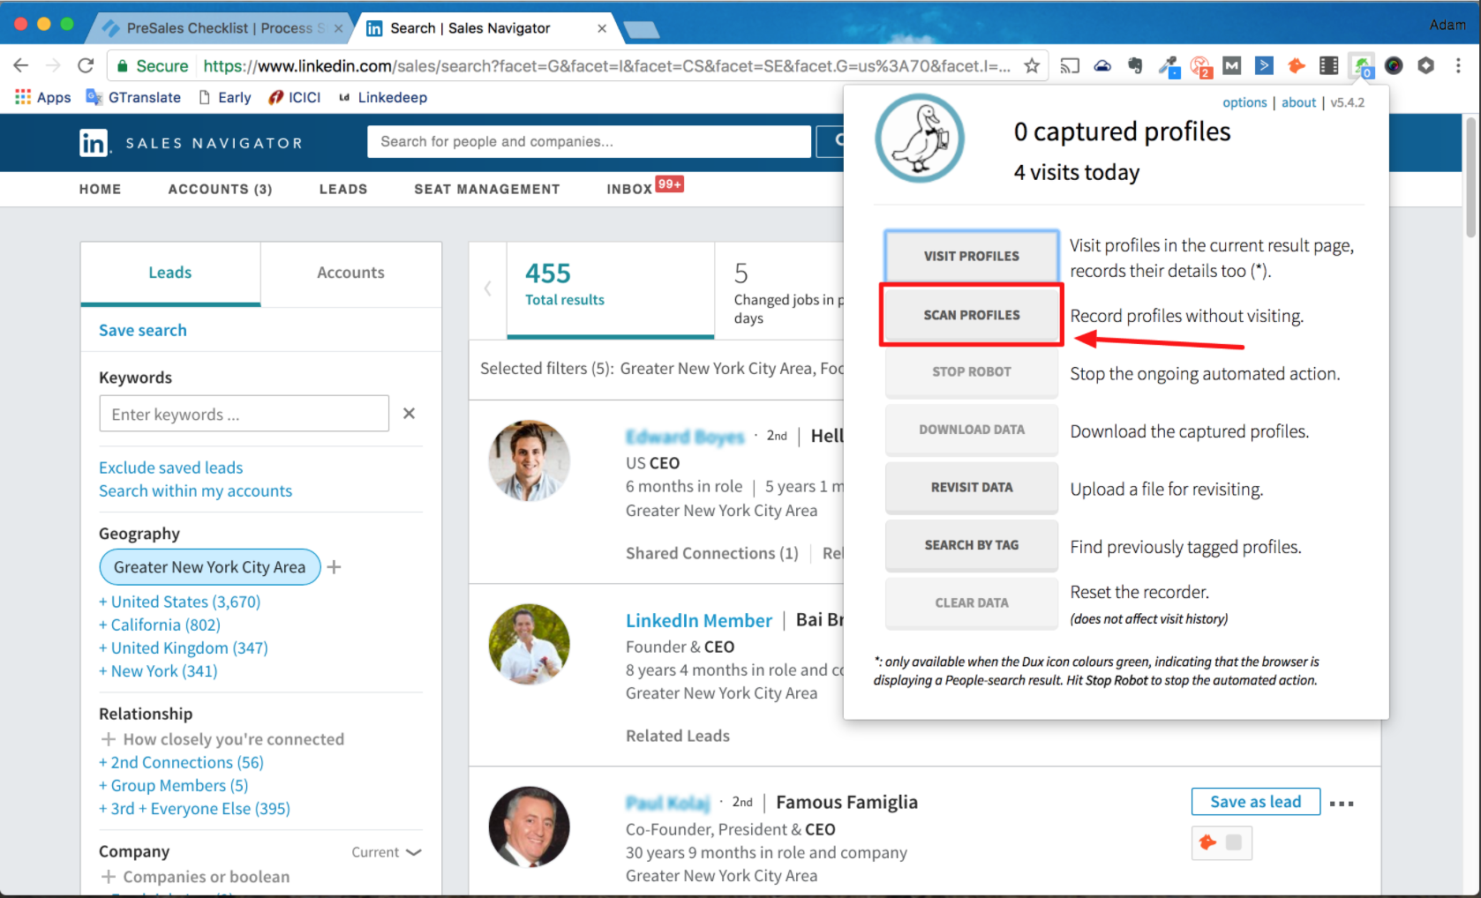
Task: Open the three-dot menu beside Save as lead
Action: point(1342,803)
